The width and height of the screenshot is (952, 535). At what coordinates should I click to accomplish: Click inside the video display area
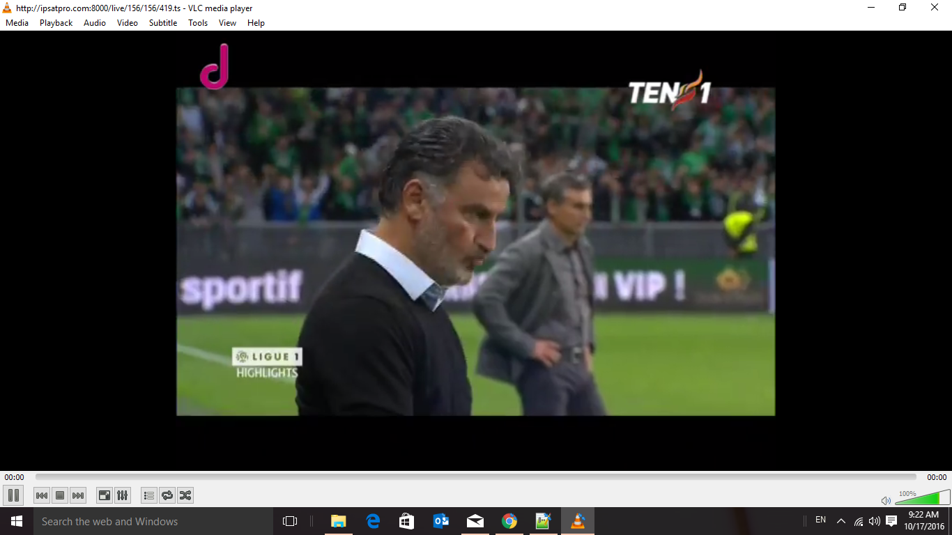tap(475, 251)
